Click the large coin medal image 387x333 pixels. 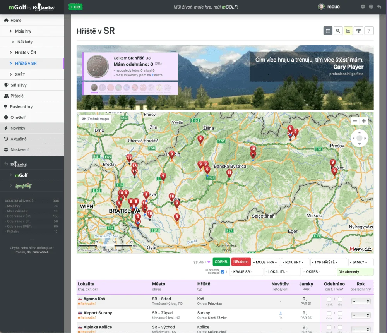tap(98, 67)
